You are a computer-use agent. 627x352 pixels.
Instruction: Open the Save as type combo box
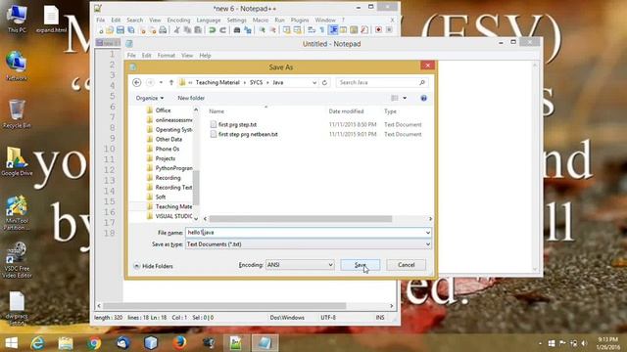pos(309,243)
